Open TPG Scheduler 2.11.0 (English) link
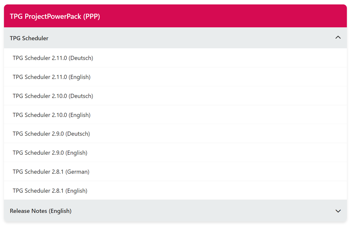The width and height of the screenshot is (350, 226). point(51,77)
